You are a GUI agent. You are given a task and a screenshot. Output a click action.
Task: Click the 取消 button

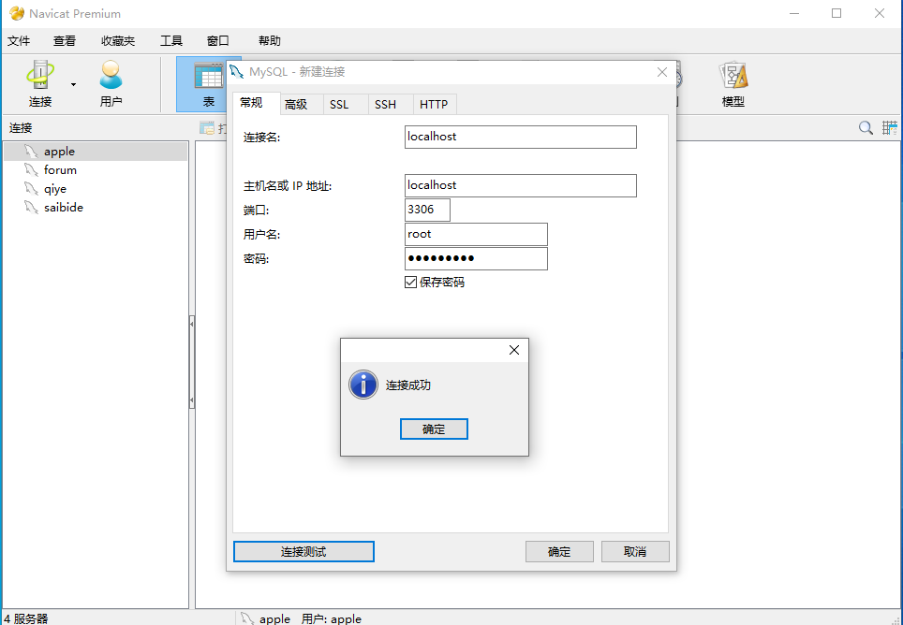pos(635,552)
